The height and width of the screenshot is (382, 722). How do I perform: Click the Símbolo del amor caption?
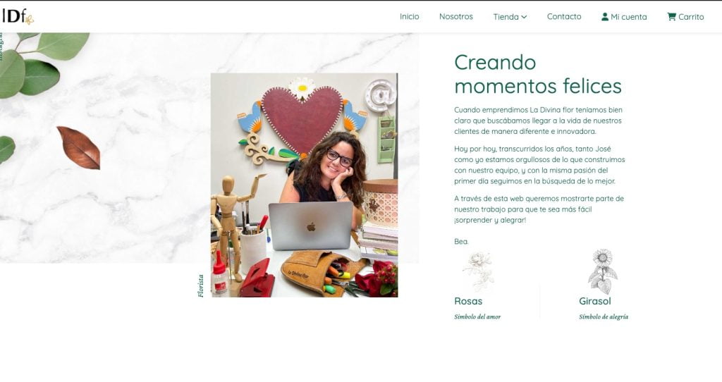[x=477, y=316]
